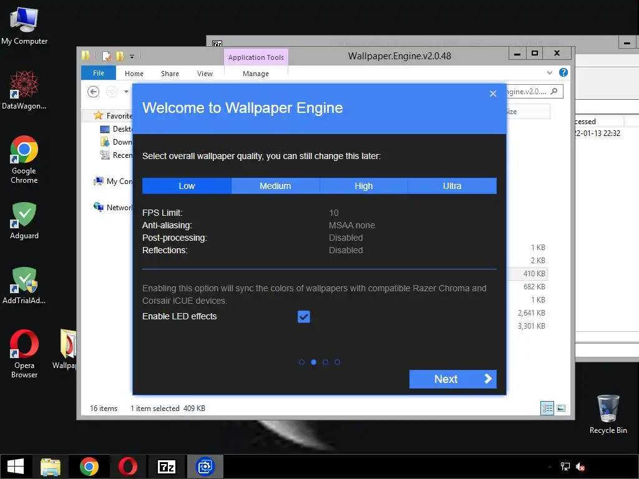
Task: Go to the first setup page dot
Action: [x=301, y=362]
